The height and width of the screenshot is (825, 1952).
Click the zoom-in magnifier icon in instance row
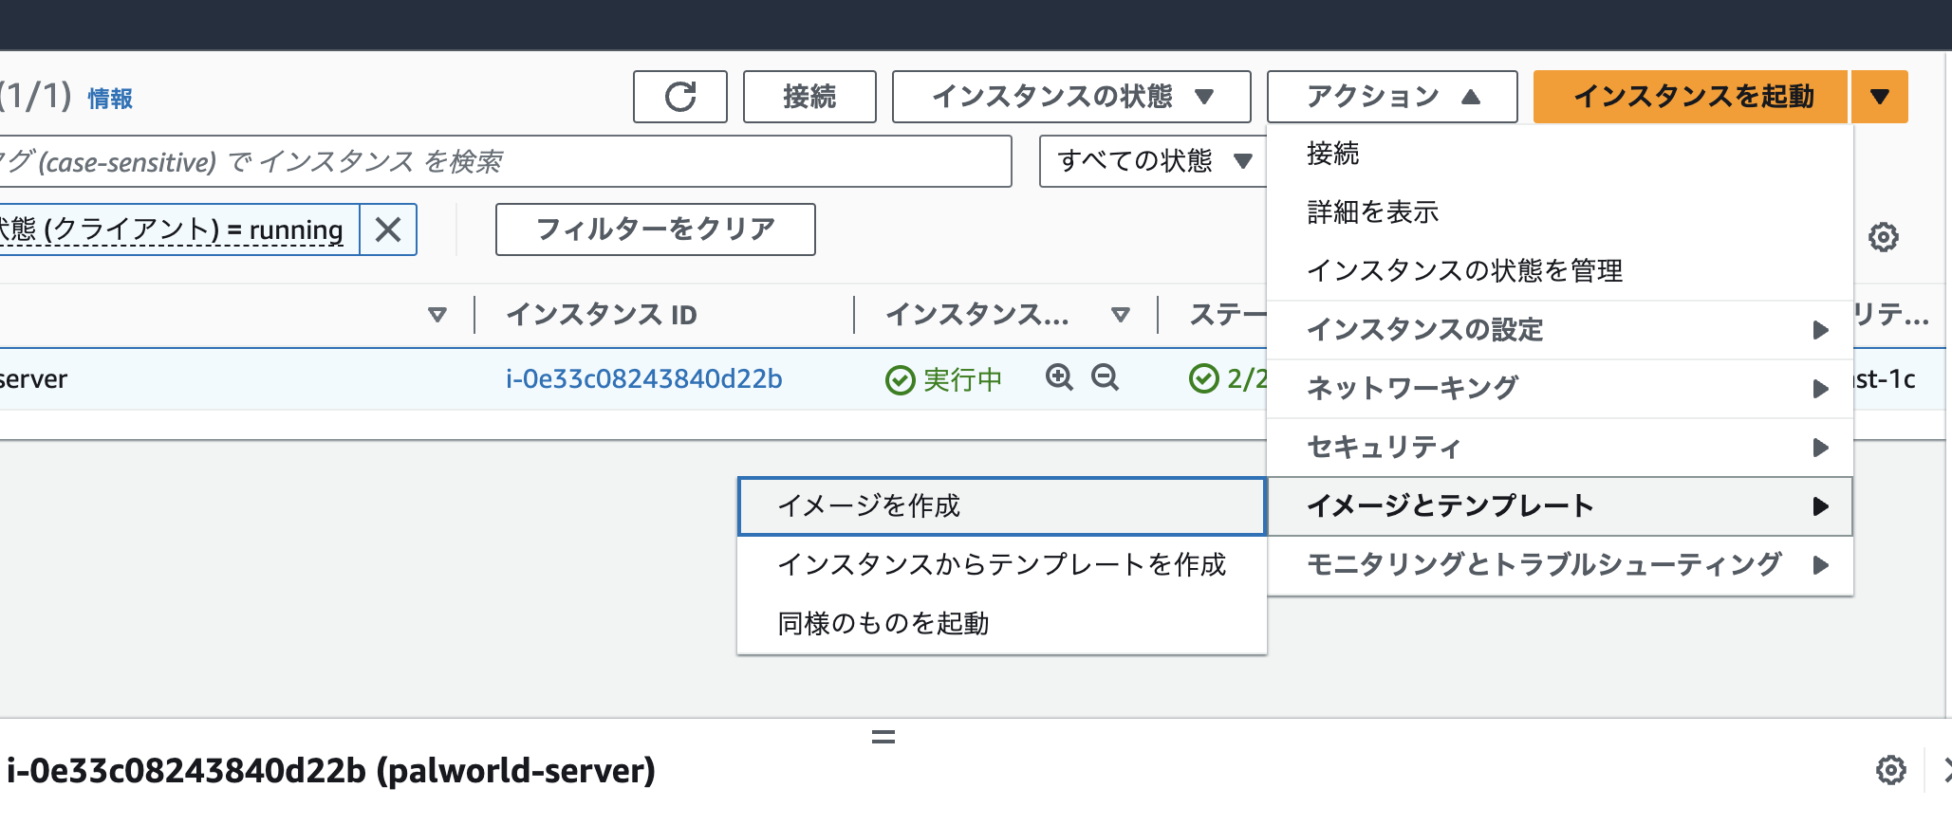point(1059,377)
